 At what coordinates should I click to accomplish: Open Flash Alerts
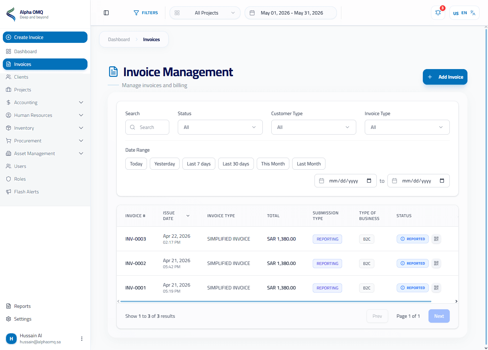(45, 192)
